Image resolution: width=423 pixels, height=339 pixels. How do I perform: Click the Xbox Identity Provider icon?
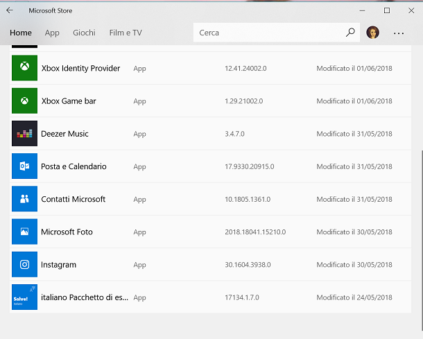[24, 68]
